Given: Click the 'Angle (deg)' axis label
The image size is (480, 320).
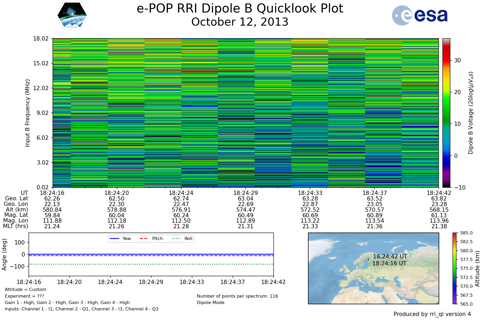Looking at the screenshot, I should 4,255.
